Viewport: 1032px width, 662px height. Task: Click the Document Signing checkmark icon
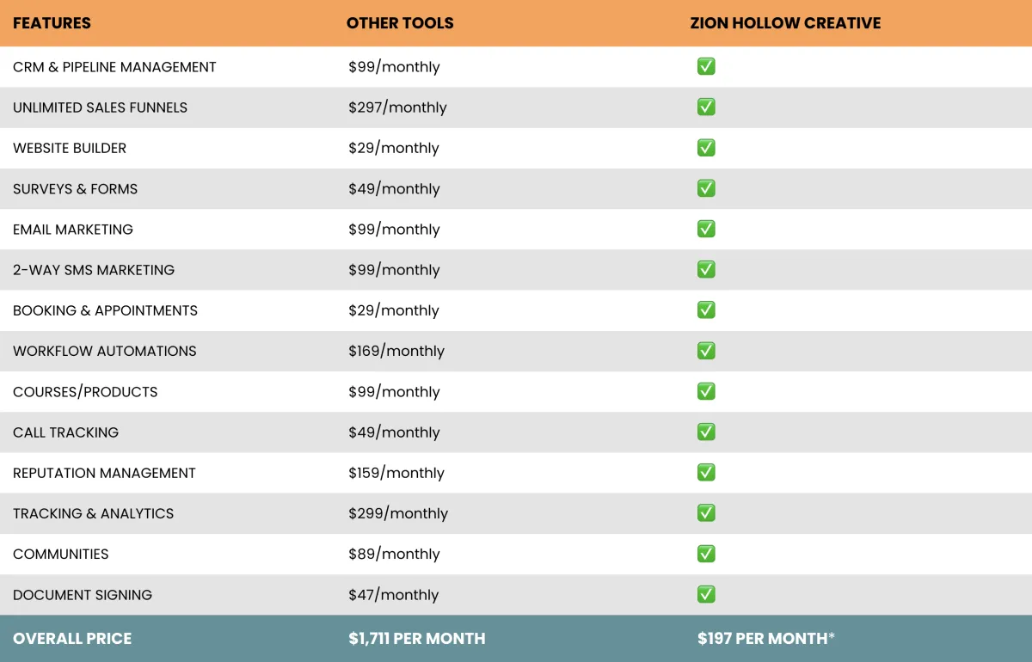(706, 594)
